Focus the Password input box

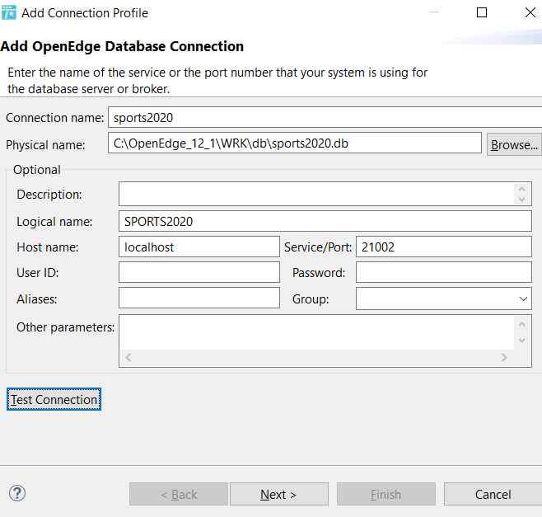pos(444,272)
